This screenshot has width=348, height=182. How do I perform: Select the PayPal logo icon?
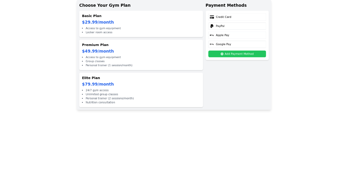point(212,26)
